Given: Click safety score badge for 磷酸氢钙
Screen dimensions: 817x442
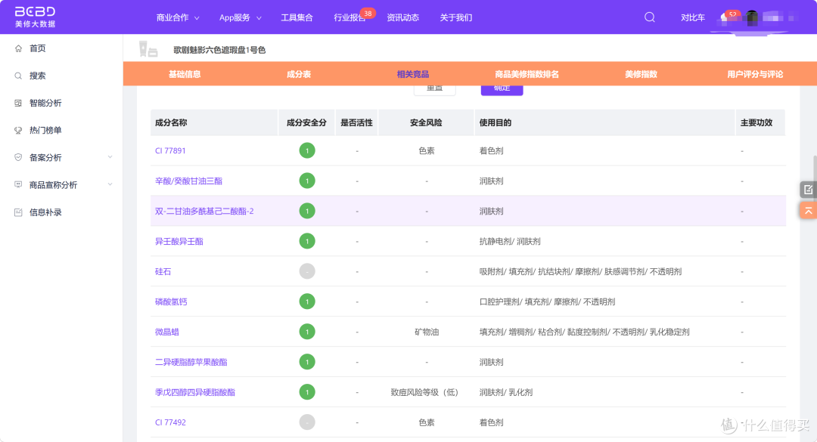Looking at the screenshot, I should pyautogui.click(x=307, y=301).
